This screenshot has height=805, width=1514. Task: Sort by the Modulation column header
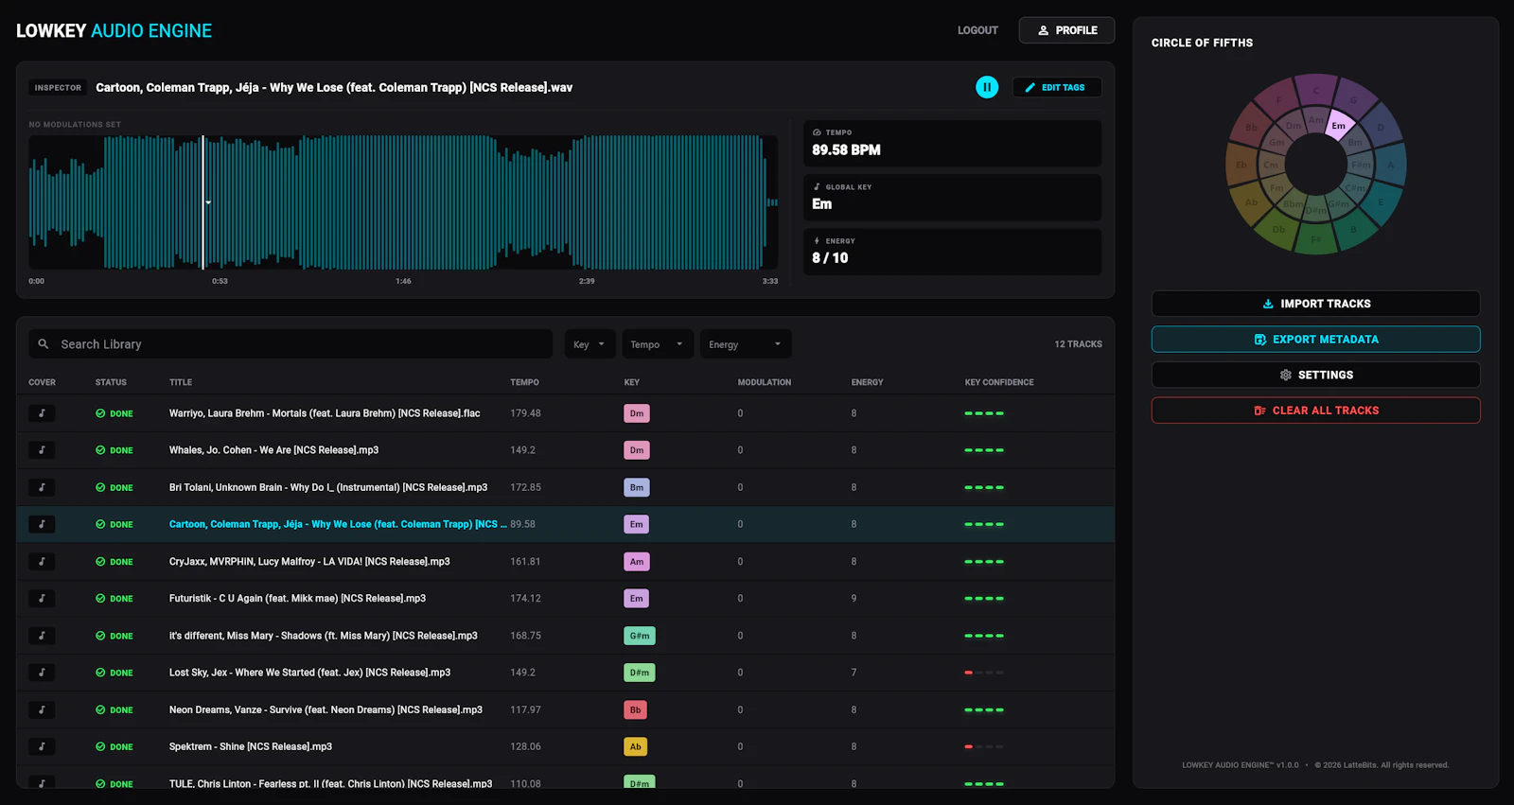[x=765, y=382]
